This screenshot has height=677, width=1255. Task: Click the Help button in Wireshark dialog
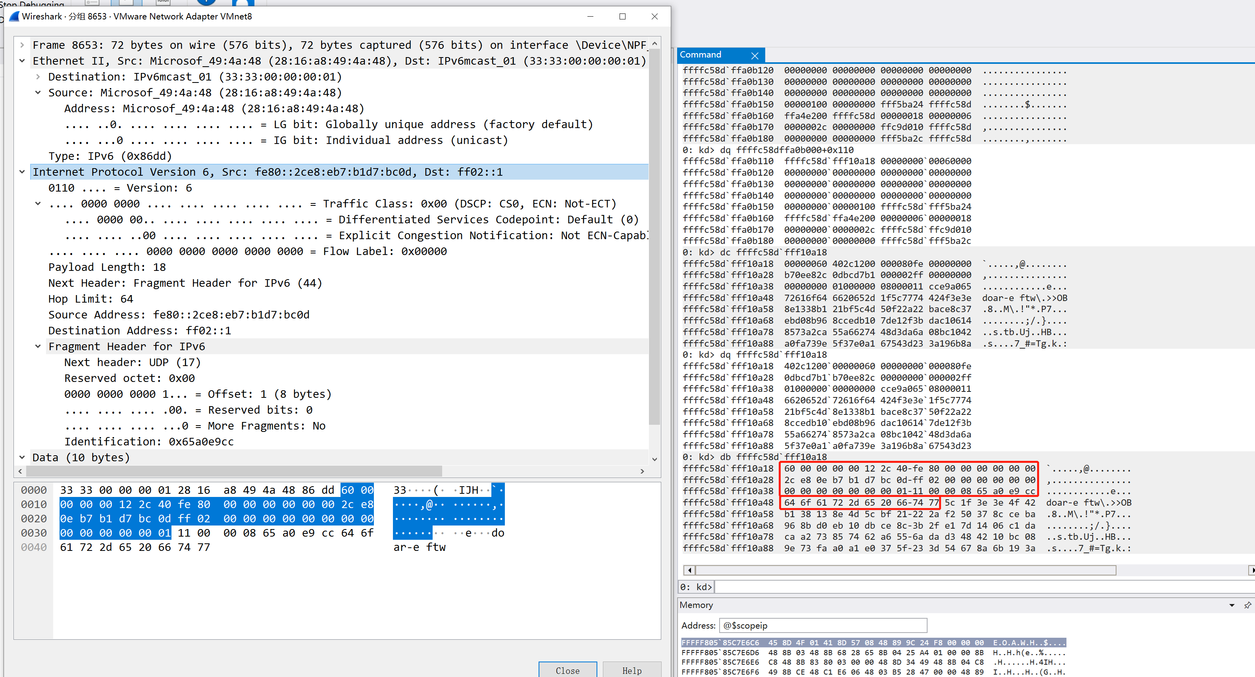coord(632,670)
